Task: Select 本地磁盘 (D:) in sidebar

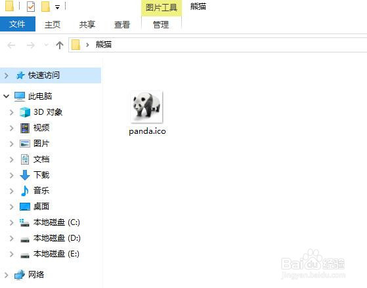Action: click(x=57, y=238)
